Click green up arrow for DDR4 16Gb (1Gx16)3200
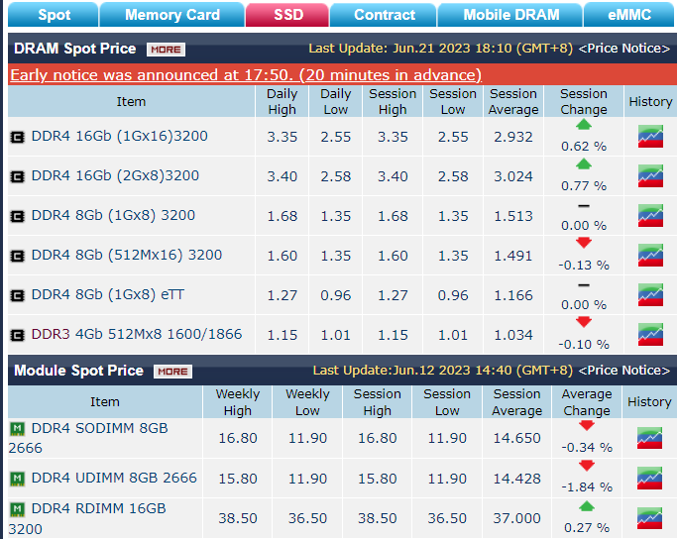Viewport: 678px width, 539px height. [x=583, y=126]
